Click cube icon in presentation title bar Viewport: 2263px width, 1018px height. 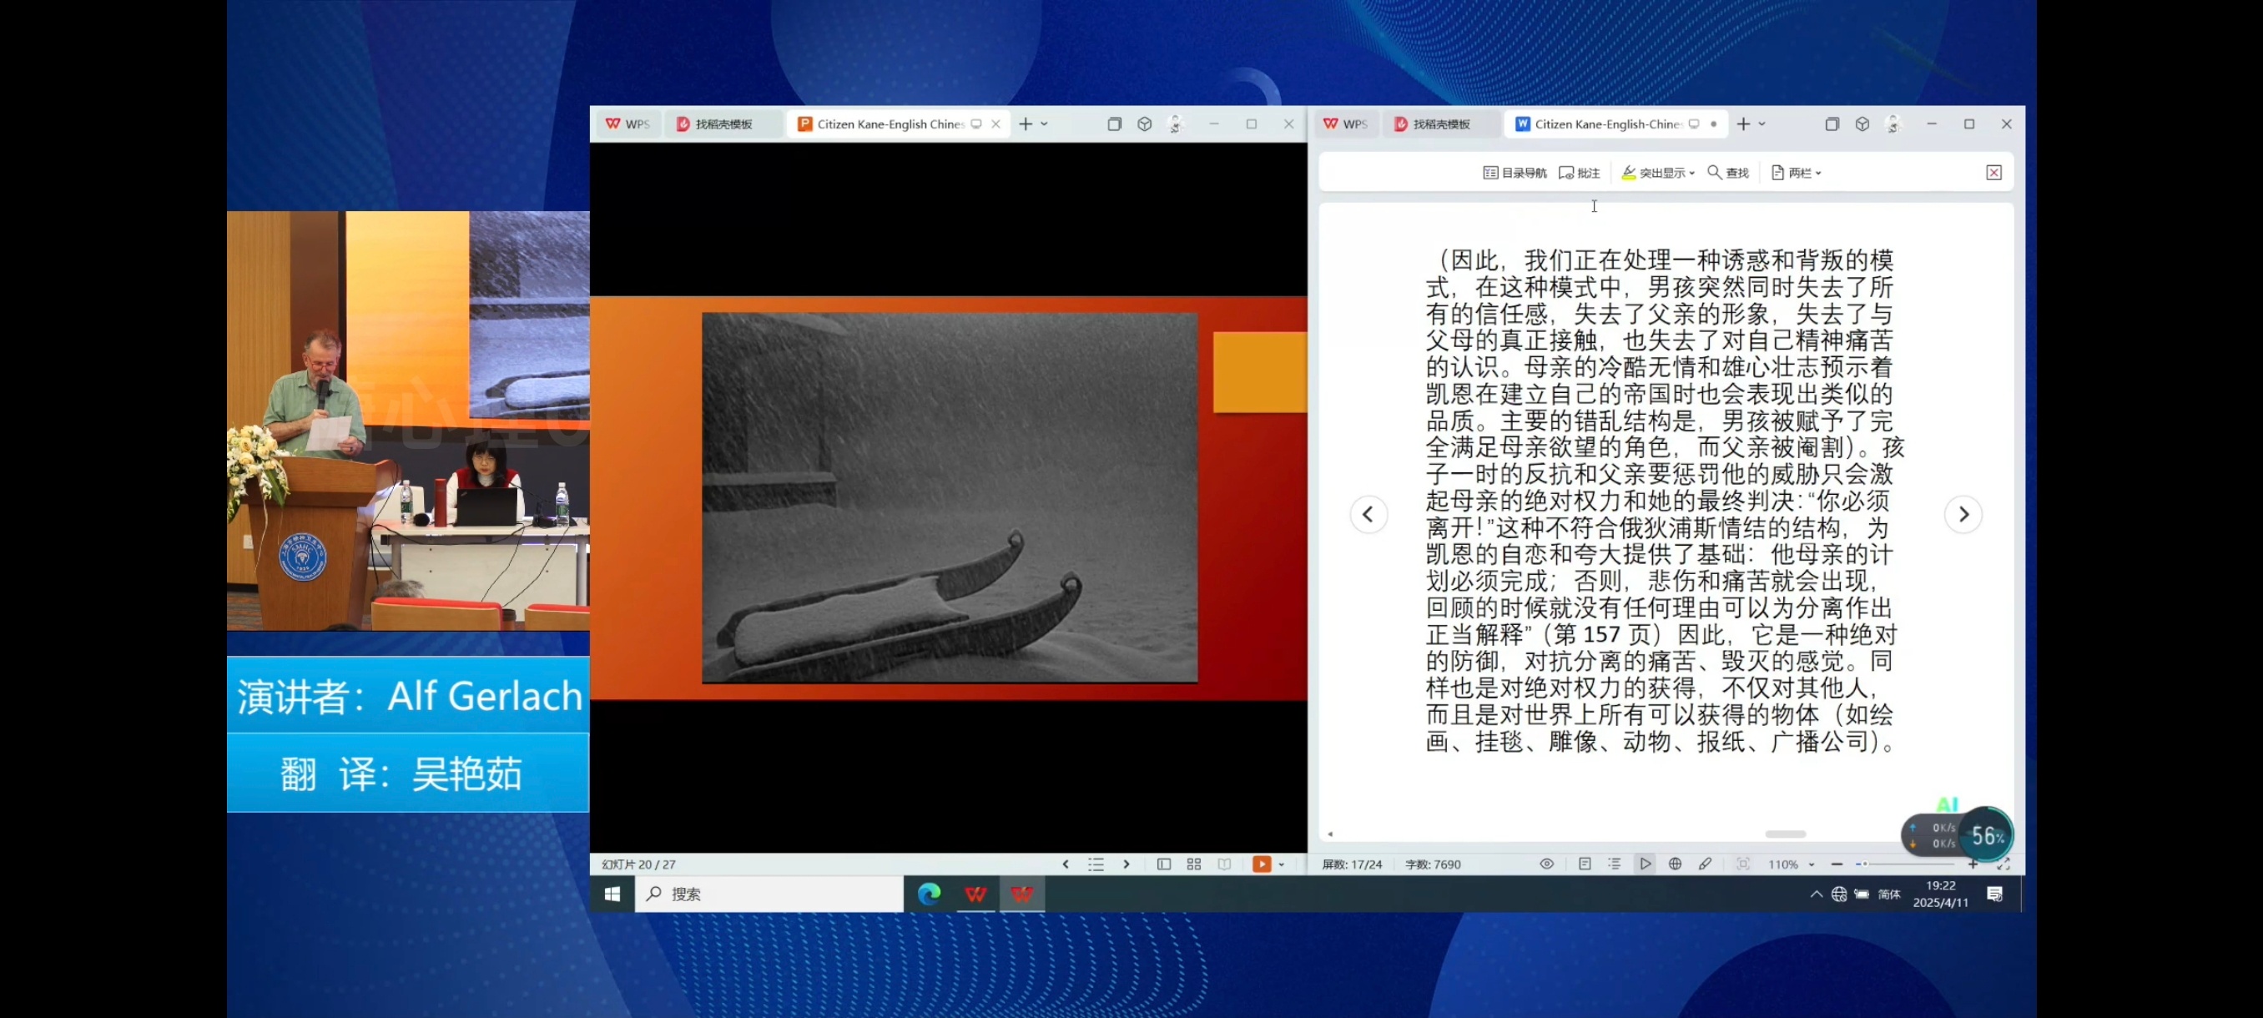[1145, 123]
